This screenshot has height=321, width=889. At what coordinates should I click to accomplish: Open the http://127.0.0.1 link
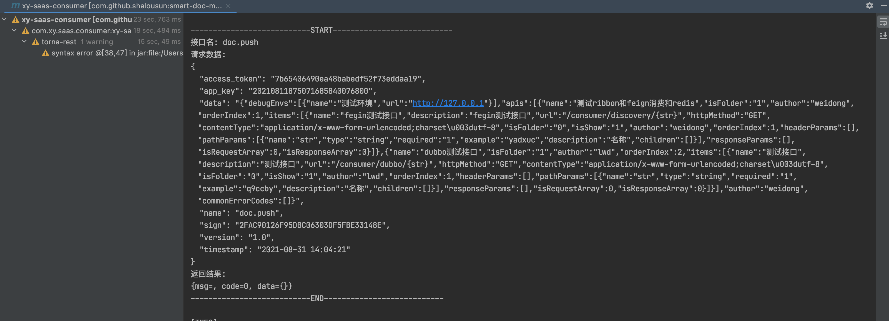click(448, 103)
